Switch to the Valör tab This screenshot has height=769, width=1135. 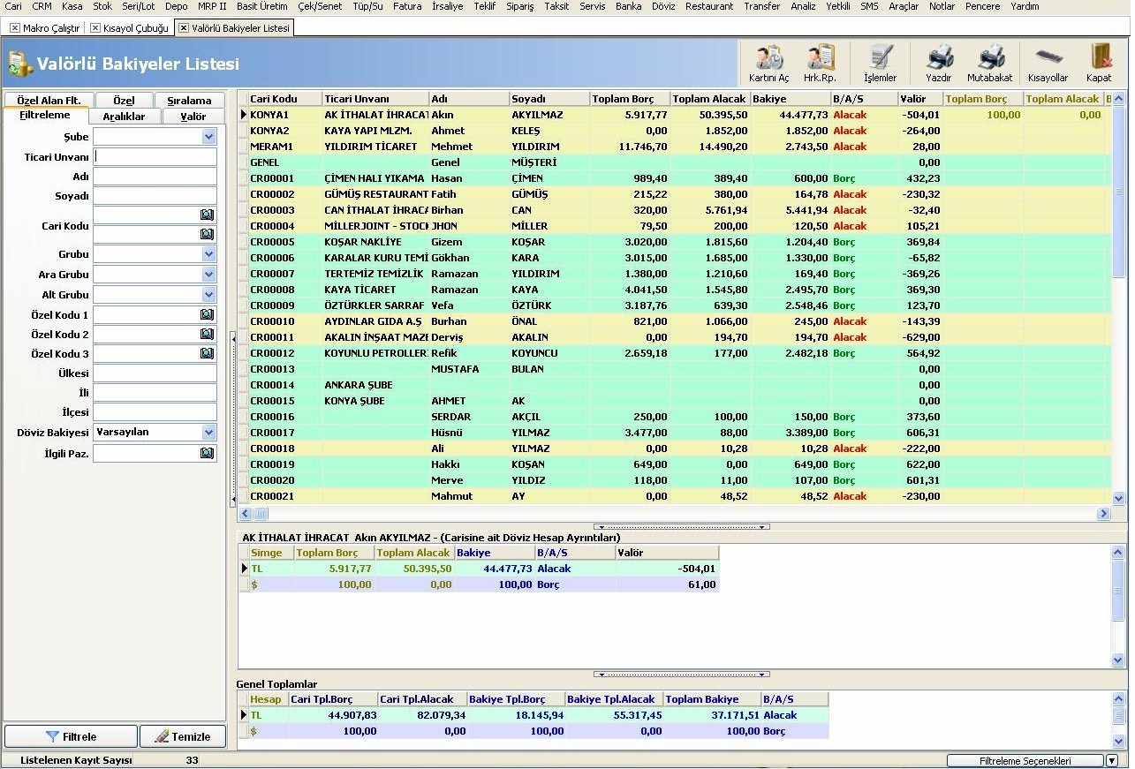[x=193, y=117]
